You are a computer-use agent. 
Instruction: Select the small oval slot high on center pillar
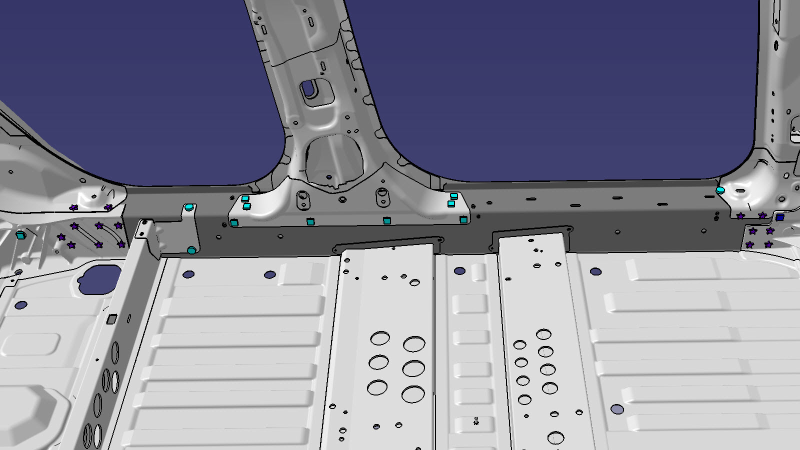click(x=311, y=22)
